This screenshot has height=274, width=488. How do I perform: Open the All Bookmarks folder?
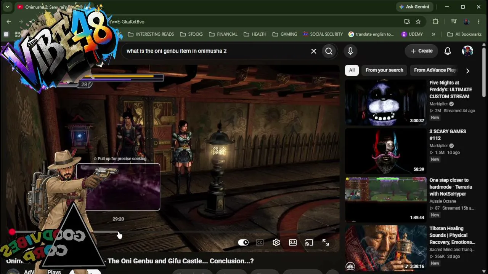click(464, 34)
